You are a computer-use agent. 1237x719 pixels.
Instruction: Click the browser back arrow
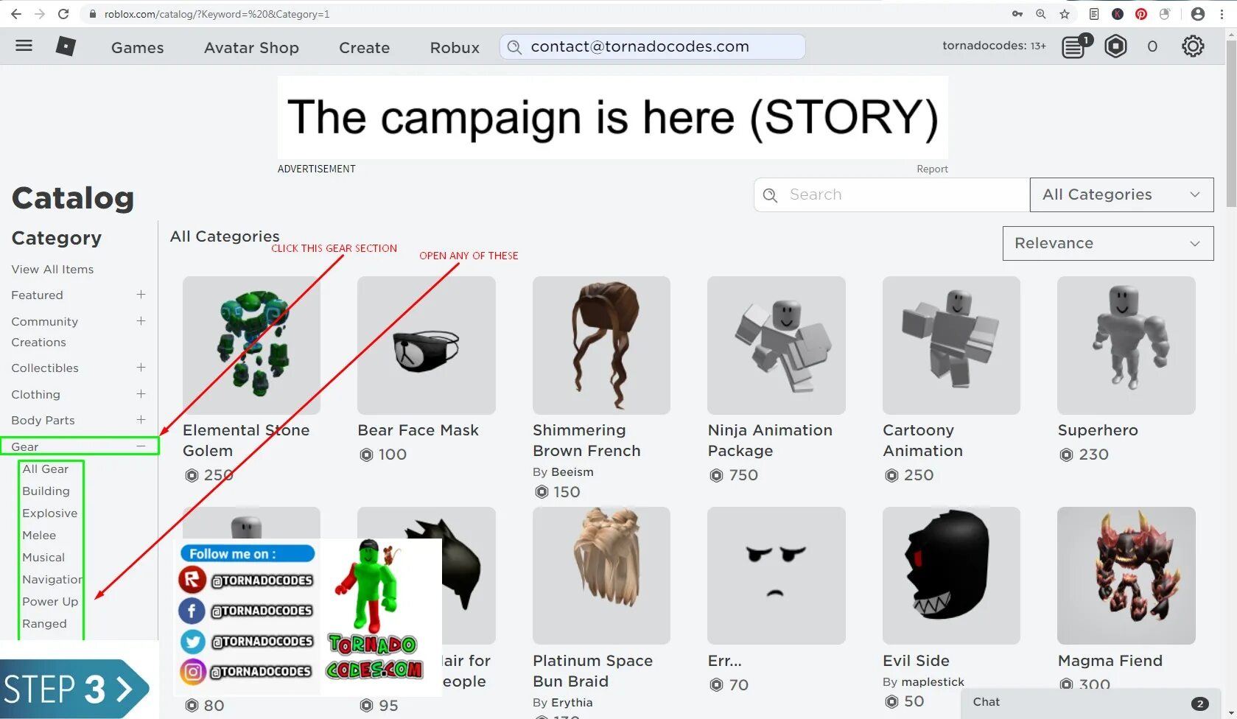[15, 14]
